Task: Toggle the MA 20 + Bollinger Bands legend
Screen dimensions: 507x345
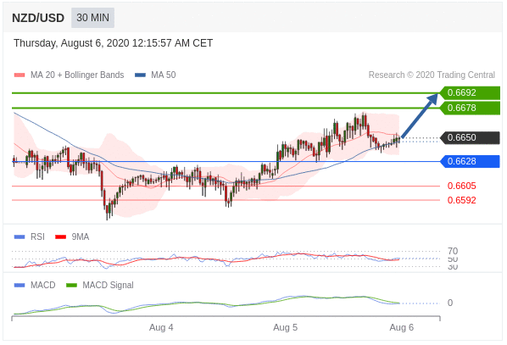Action: pos(69,75)
